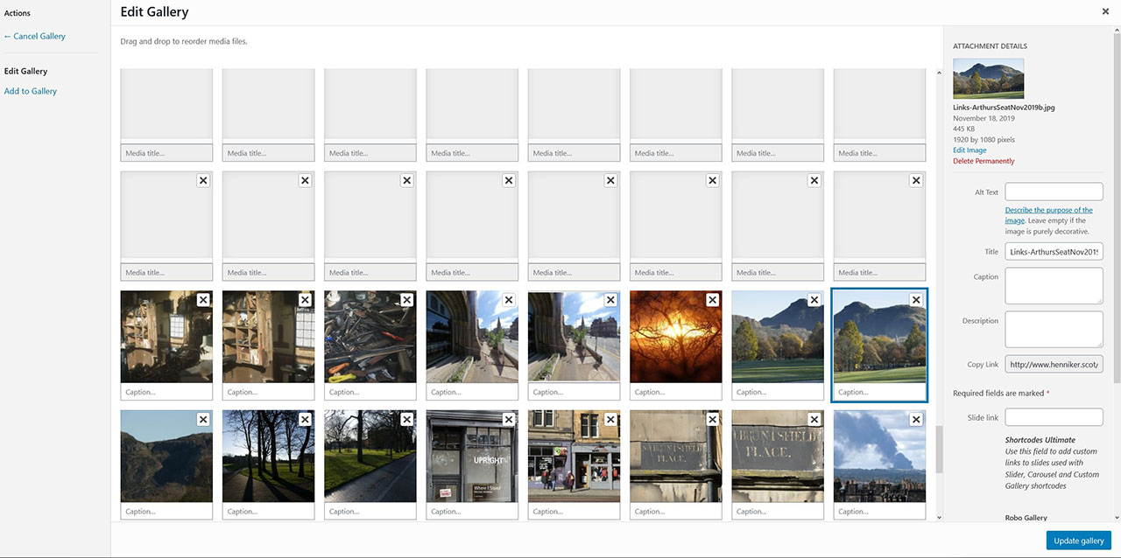
Task: Click the 'Shortcodes Ultimate' heading text
Action: pos(1040,440)
